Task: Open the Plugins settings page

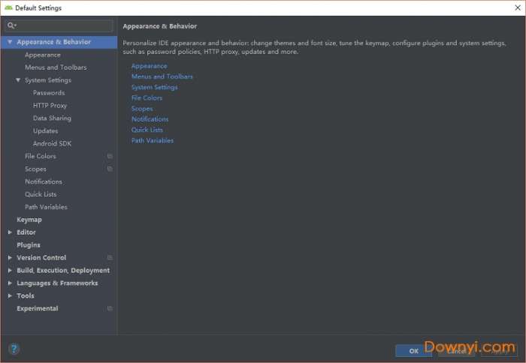Action: tap(29, 245)
